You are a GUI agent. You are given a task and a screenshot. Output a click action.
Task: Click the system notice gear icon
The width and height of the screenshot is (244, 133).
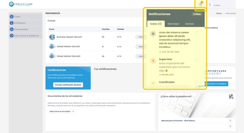coord(153,34)
